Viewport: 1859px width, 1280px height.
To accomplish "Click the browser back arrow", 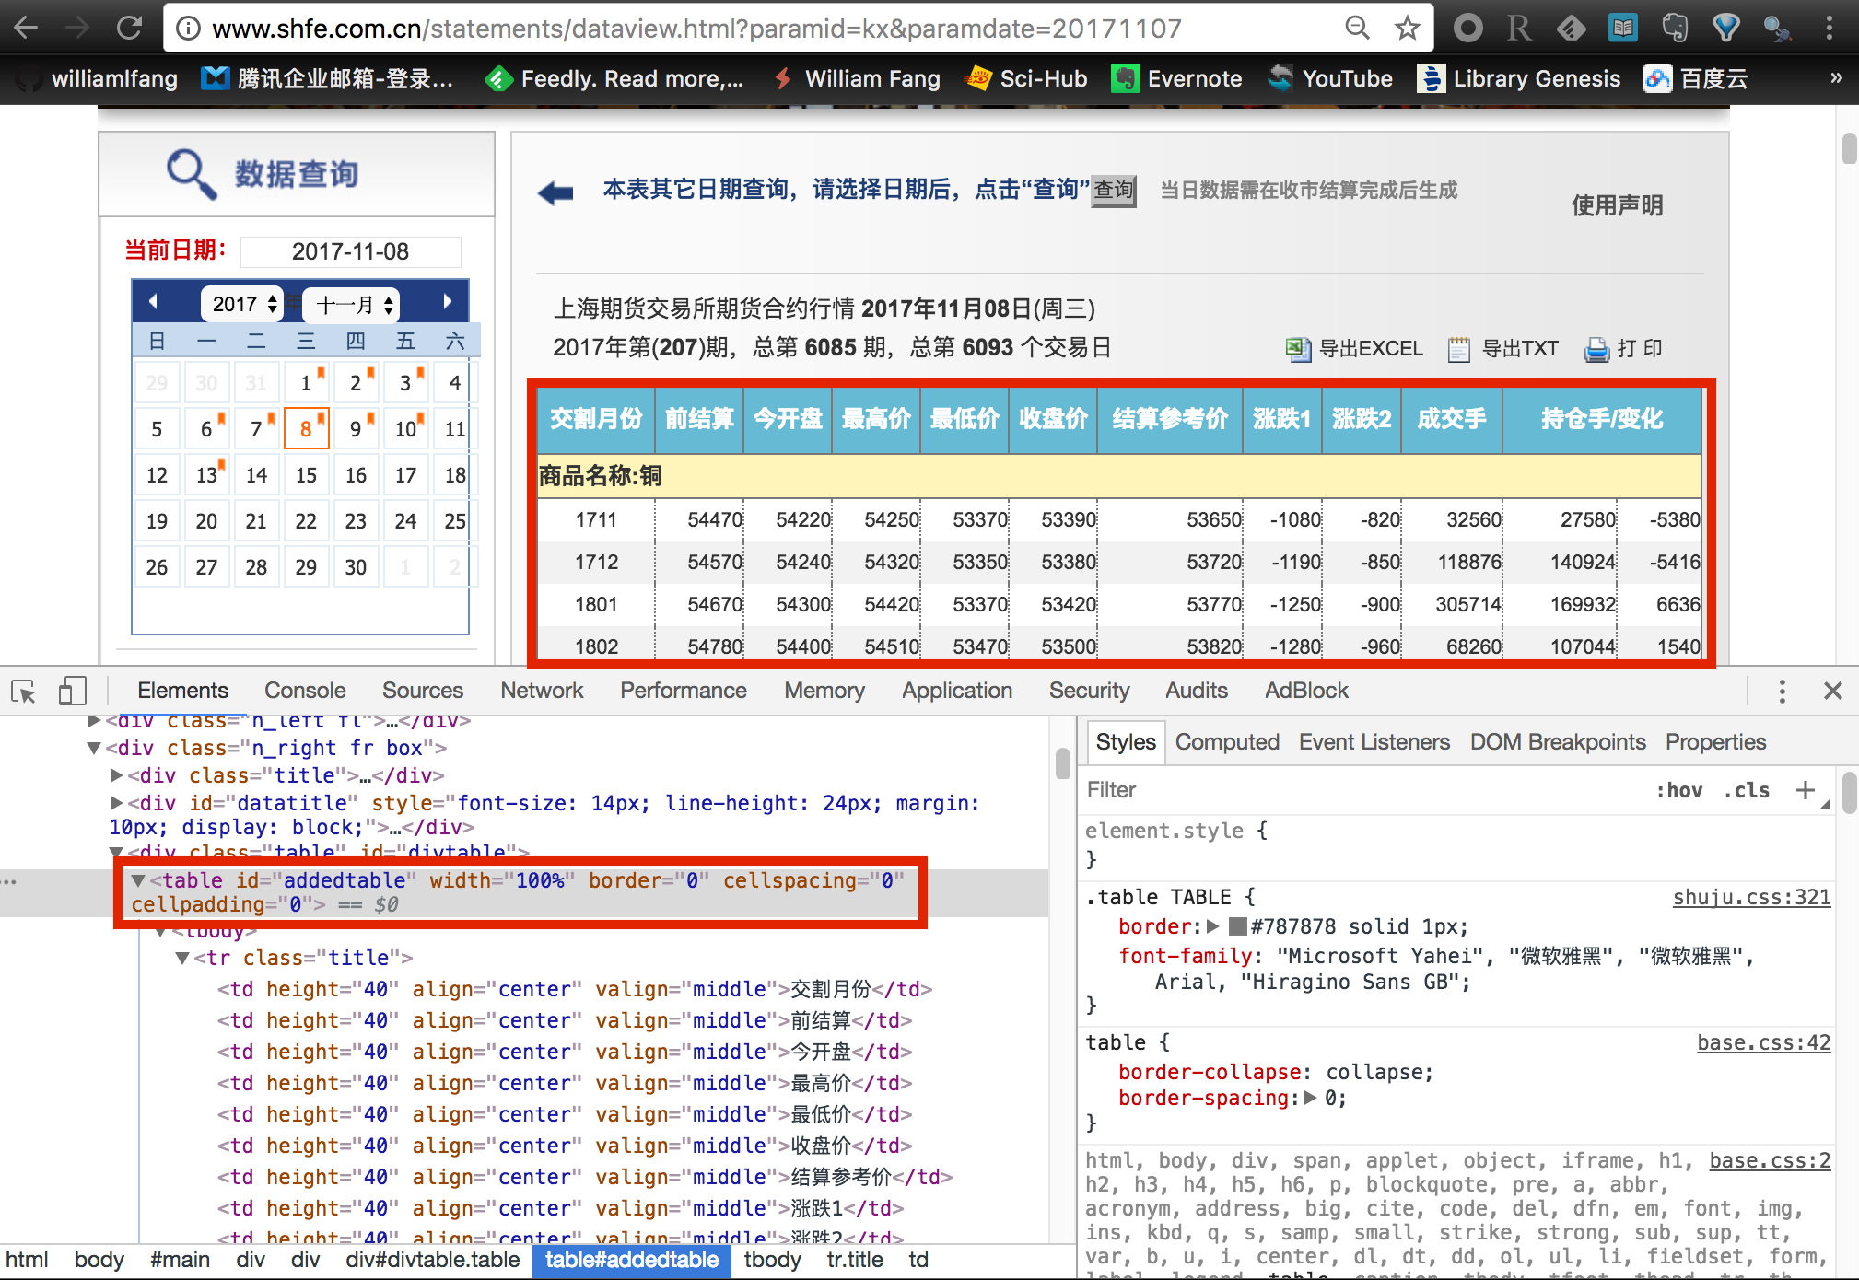I will pos(27,28).
